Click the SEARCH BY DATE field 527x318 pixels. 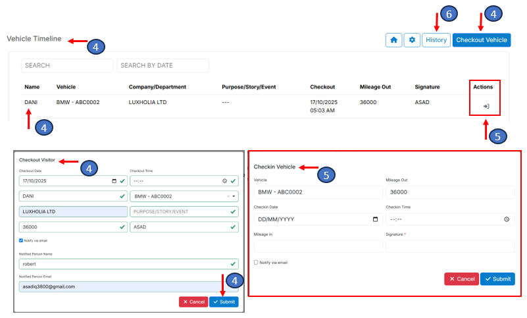163,66
